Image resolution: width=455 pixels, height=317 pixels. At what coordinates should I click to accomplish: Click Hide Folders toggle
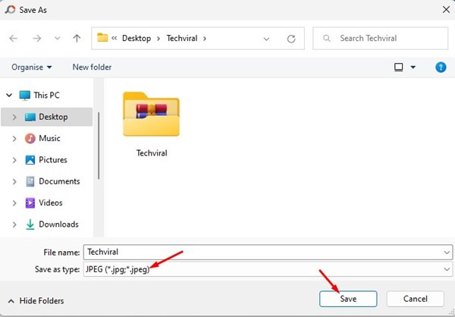36,301
